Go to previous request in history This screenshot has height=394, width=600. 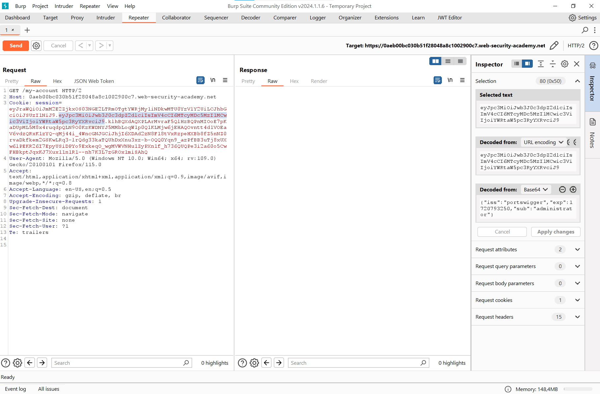coord(81,46)
